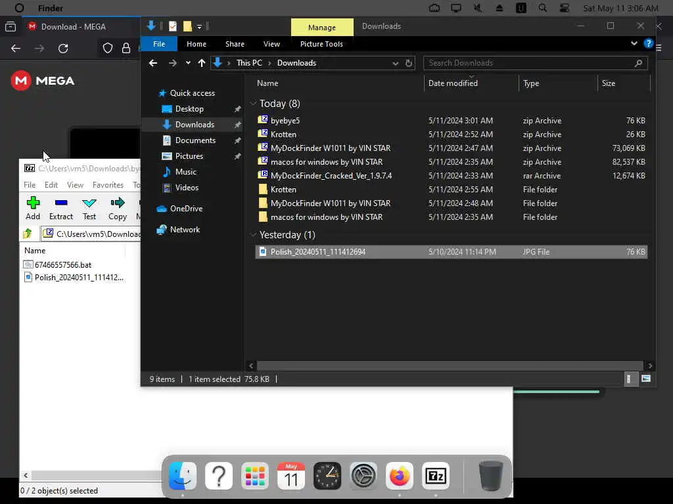Sort by the Type column header

point(531,83)
